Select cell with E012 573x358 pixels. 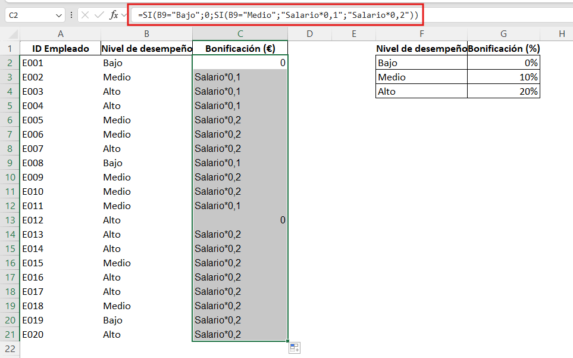pyautogui.click(x=60, y=220)
